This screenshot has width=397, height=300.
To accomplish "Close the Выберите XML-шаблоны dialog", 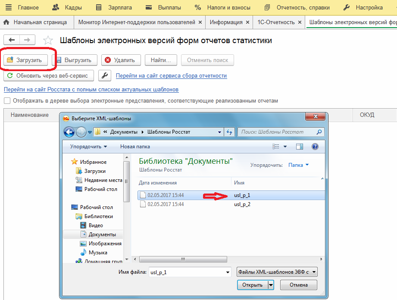I will click(316, 116).
